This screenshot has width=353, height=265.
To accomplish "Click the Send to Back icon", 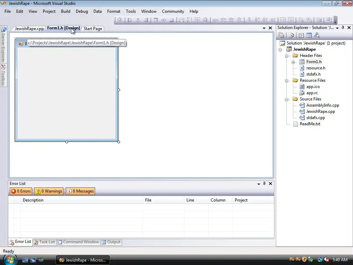I will 309,20.
